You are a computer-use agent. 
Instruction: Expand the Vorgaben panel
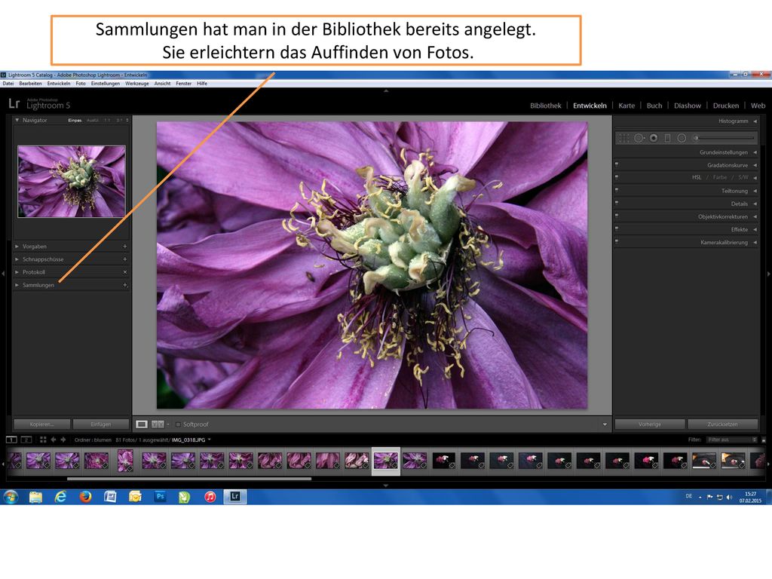(17, 247)
